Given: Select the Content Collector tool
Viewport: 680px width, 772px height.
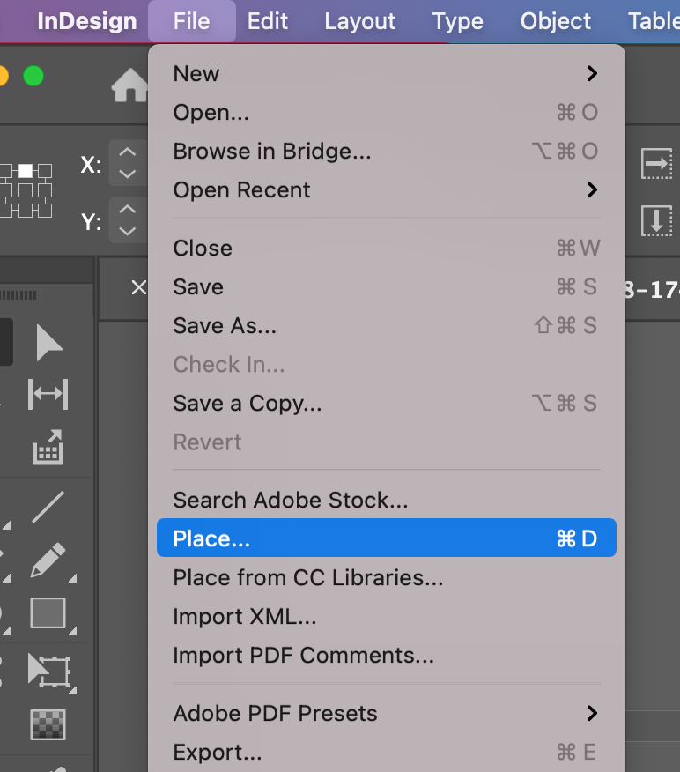Looking at the screenshot, I should point(48,447).
